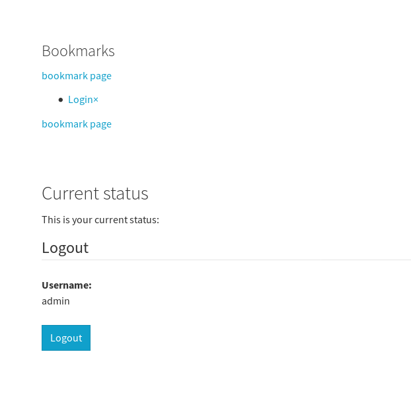Viewport: 411px width, 393px height.
Task: Click the admin username value
Action: 56,301
